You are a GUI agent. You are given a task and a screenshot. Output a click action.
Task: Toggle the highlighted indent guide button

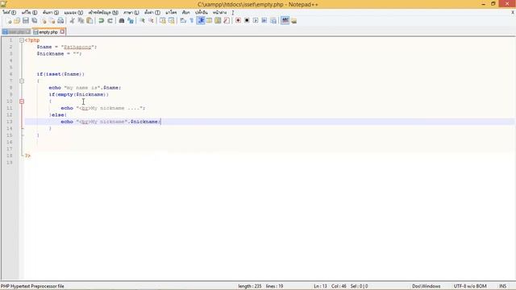pyautogui.click(x=201, y=21)
